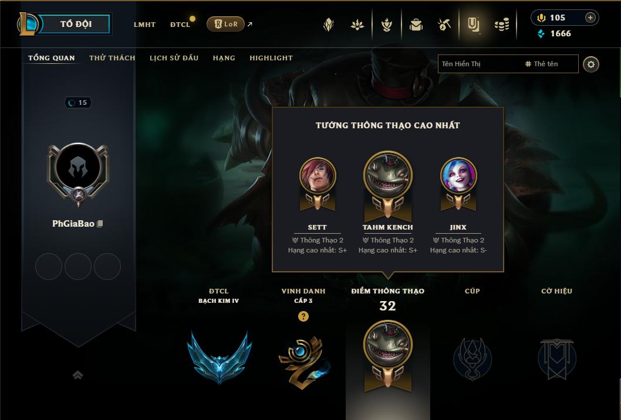The image size is (621, 420).
Task: Open the crafting hammer icon
Action: click(x=444, y=25)
